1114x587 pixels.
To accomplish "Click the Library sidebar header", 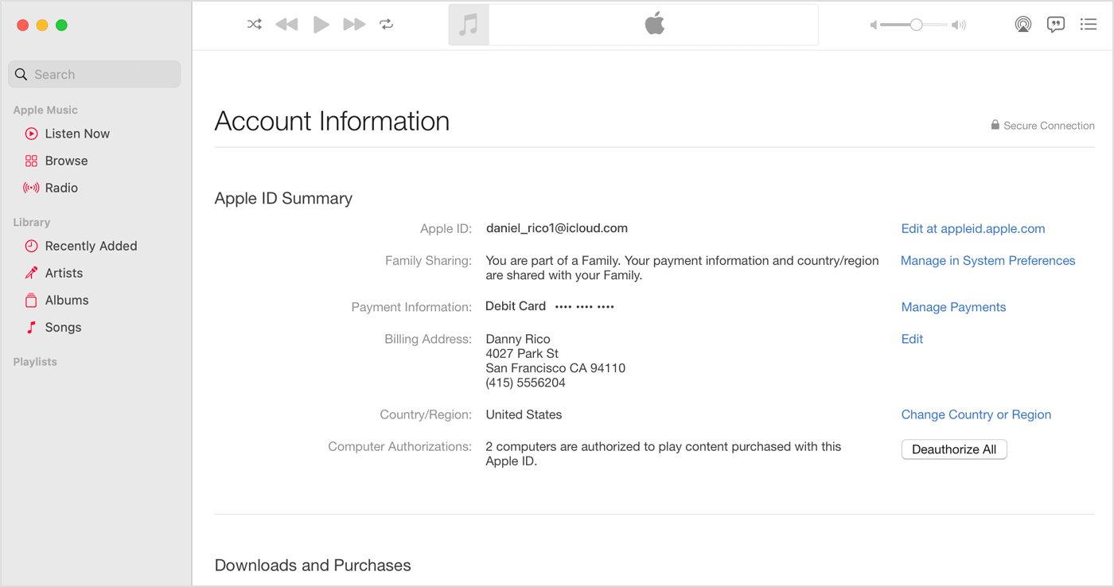I will pos(32,222).
